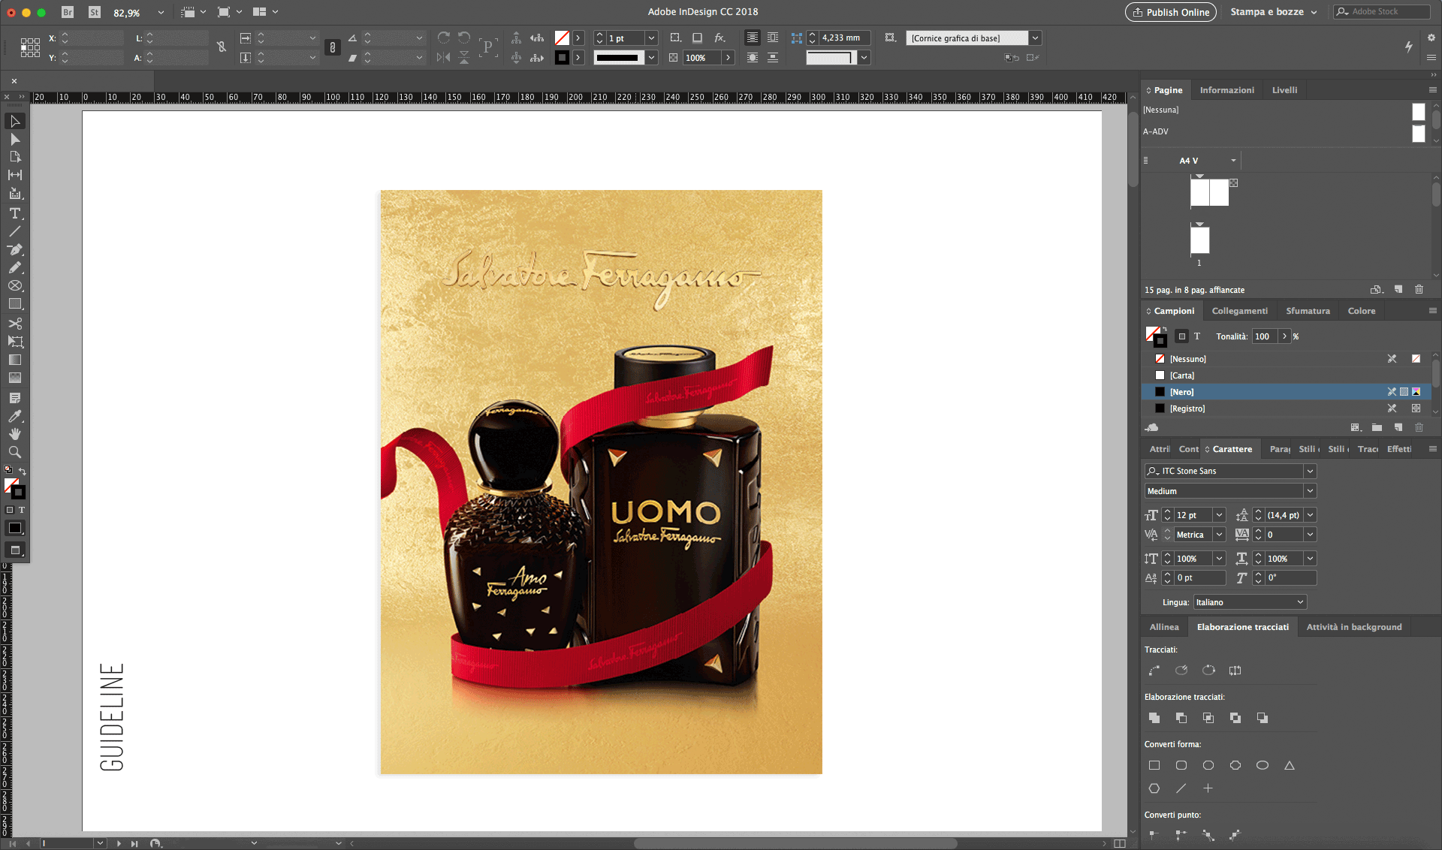Select the Pen tool
1442x850 pixels.
pyautogui.click(x=15, y=249)
